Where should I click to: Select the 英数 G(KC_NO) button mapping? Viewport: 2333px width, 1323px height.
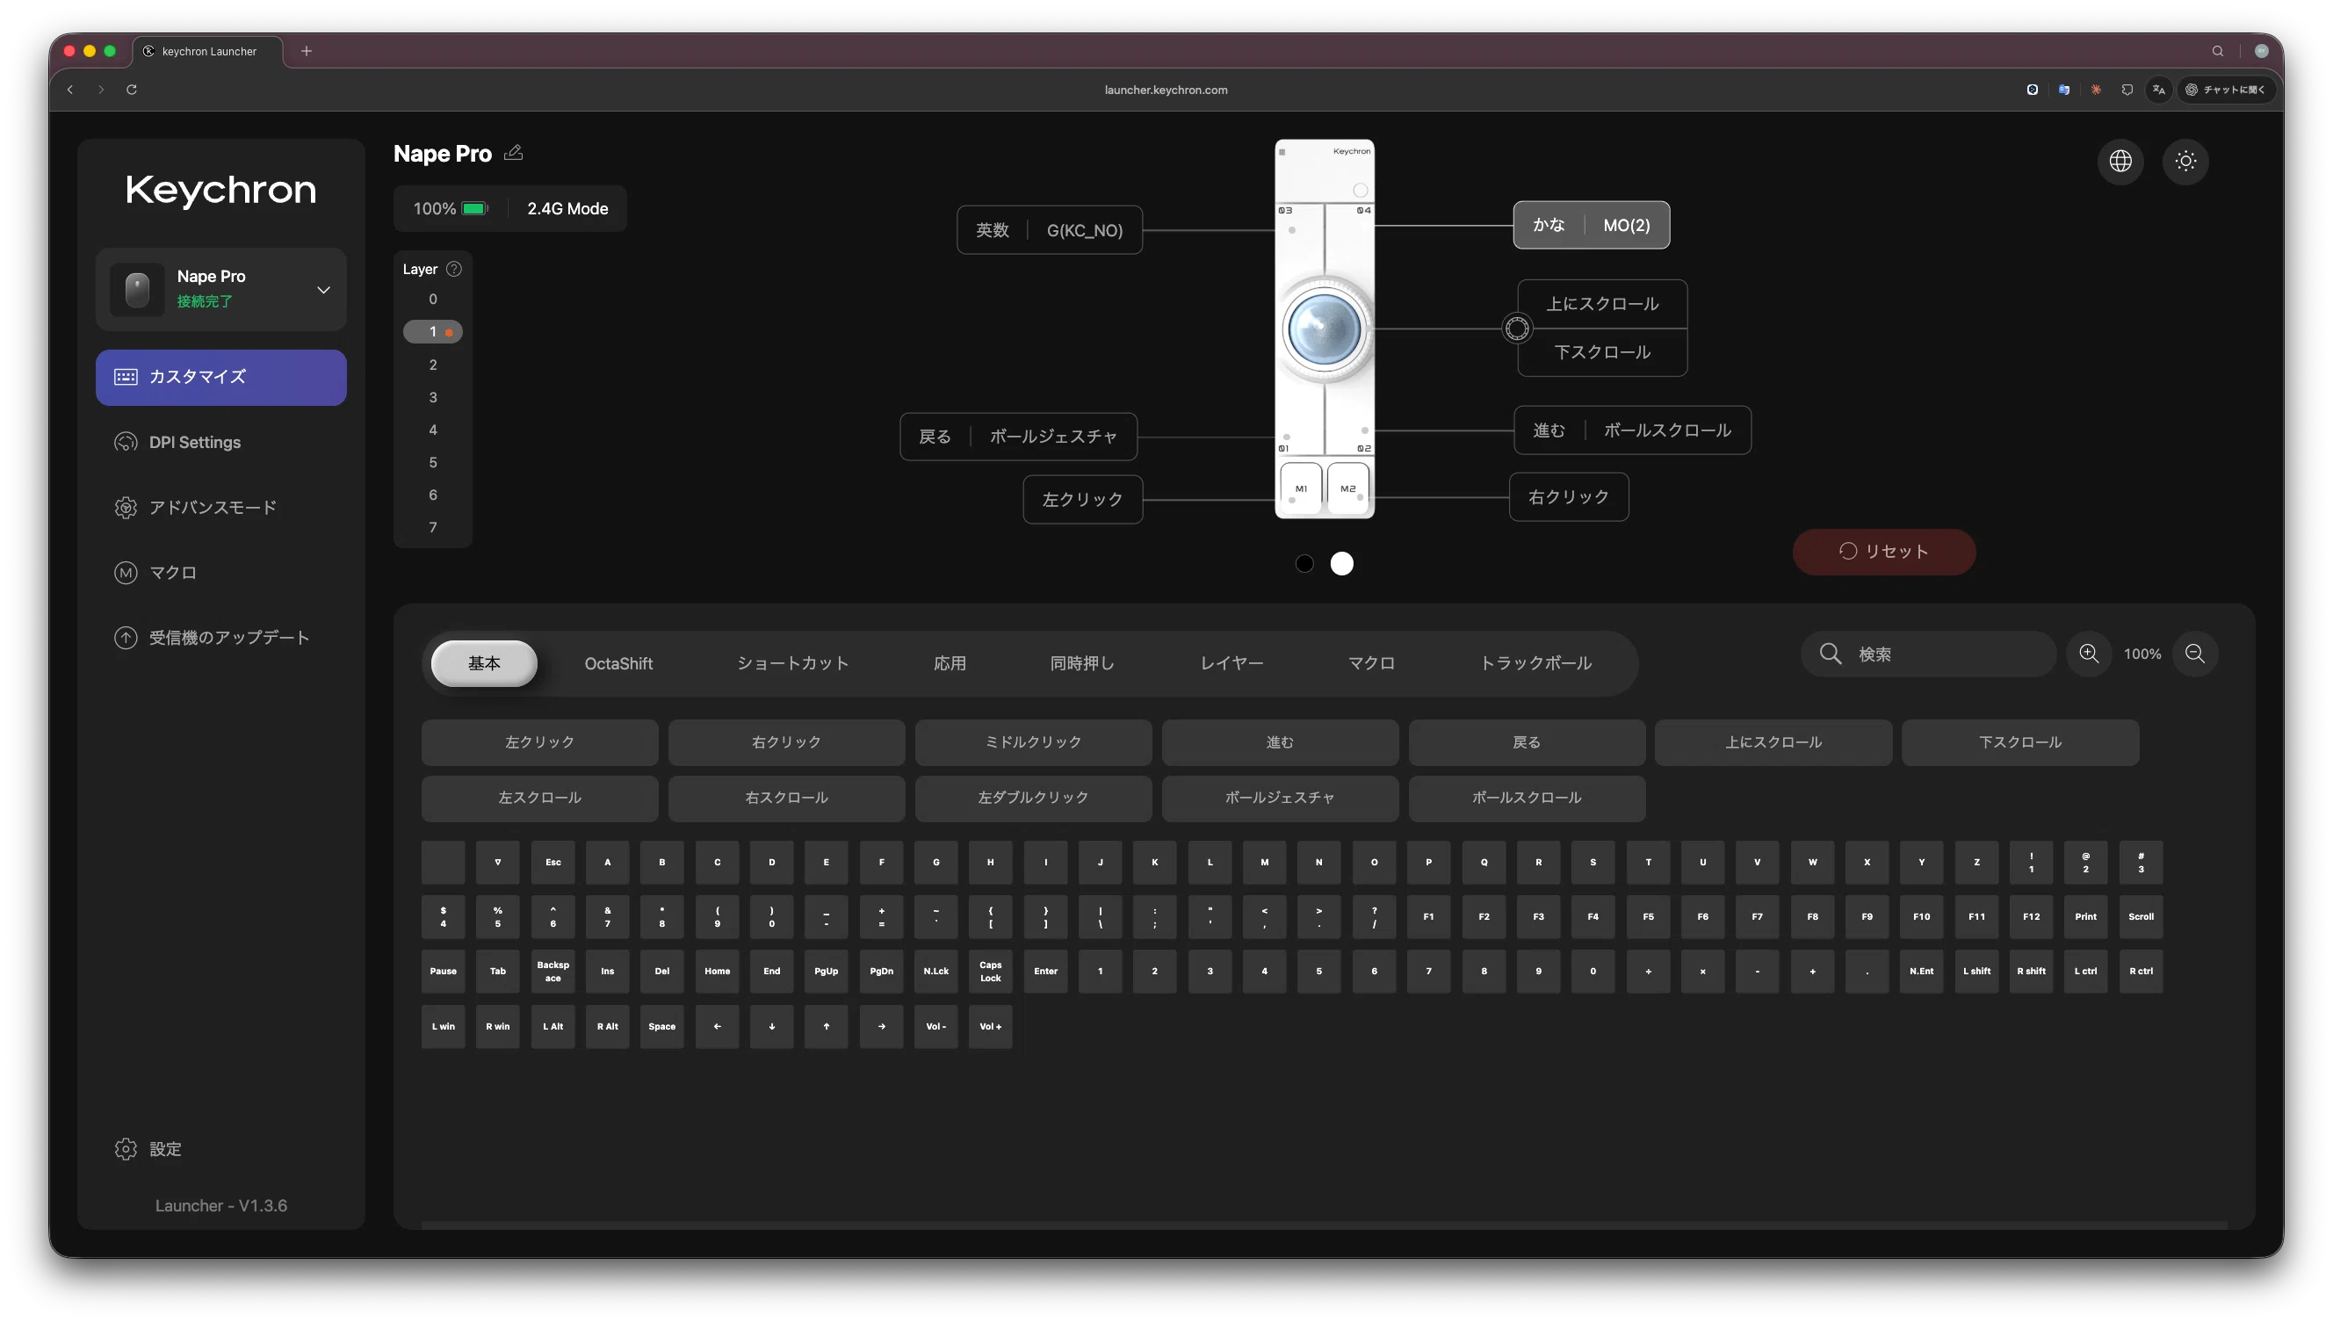[1049, 230]
